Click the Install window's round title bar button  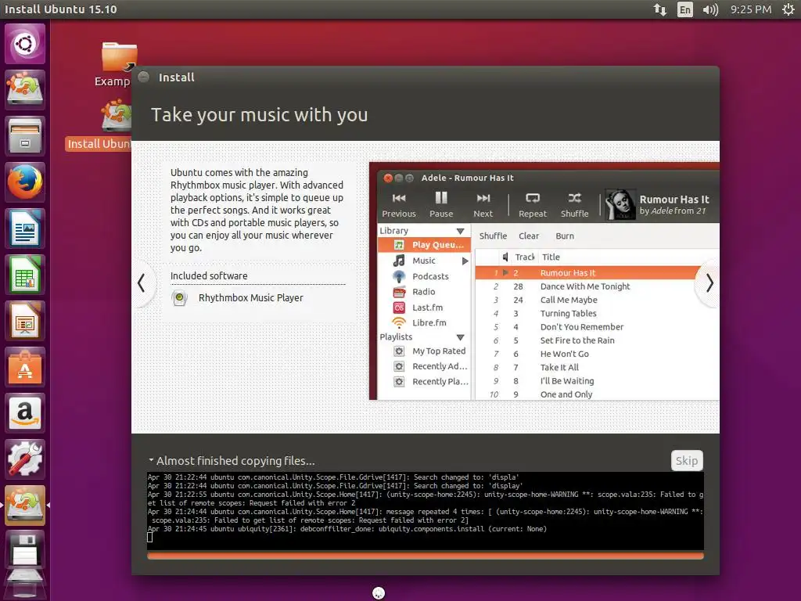pyautogui.click(x=144, y=77)
